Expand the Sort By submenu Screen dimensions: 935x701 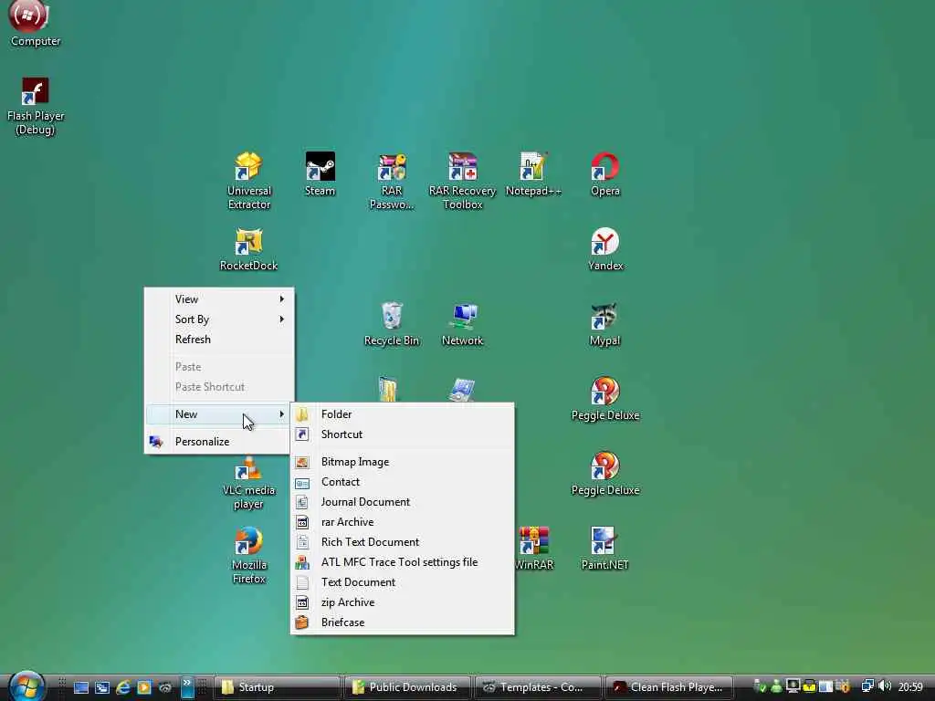tap(219, 319)
